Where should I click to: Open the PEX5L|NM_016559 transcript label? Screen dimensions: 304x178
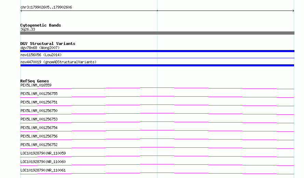36,85
